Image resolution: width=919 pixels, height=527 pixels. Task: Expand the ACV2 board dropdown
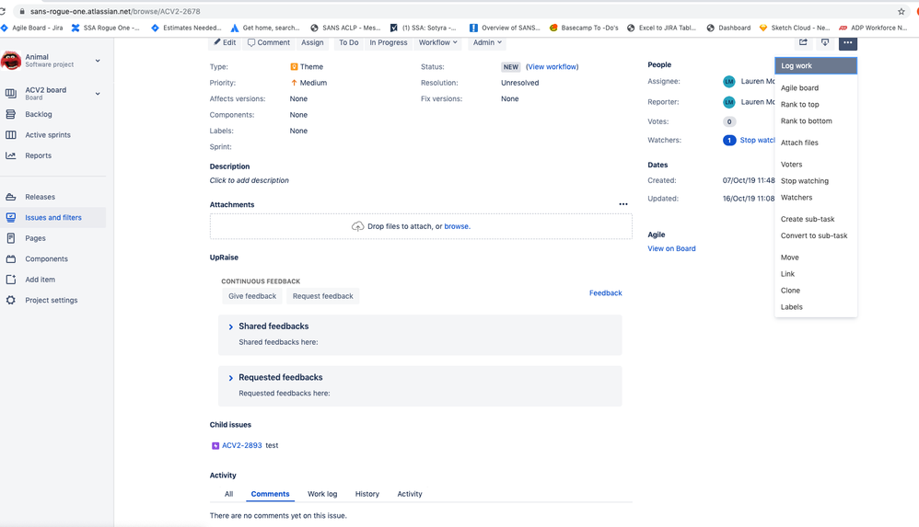(x=98, y=93)
